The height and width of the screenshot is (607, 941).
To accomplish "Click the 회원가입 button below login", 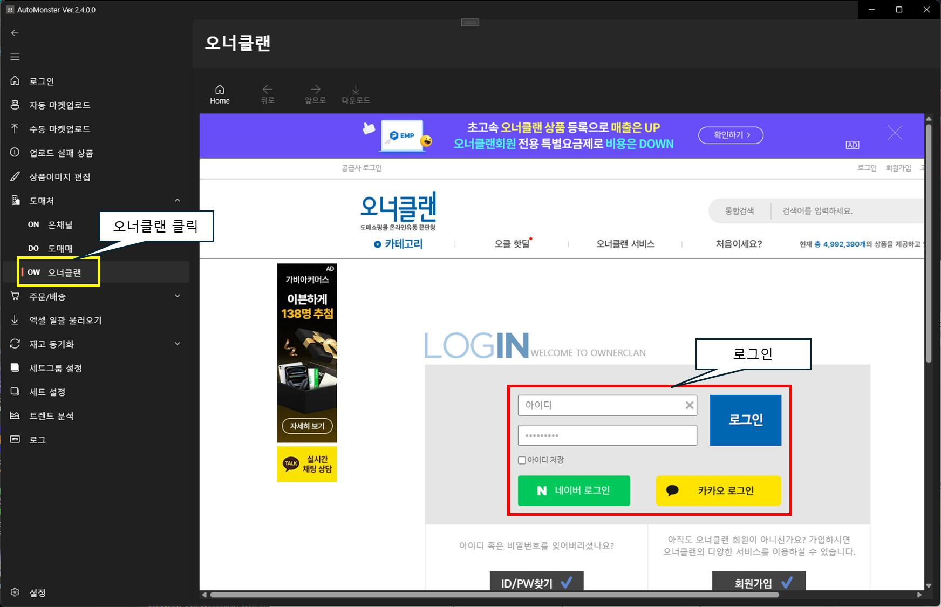I will 759,582.
